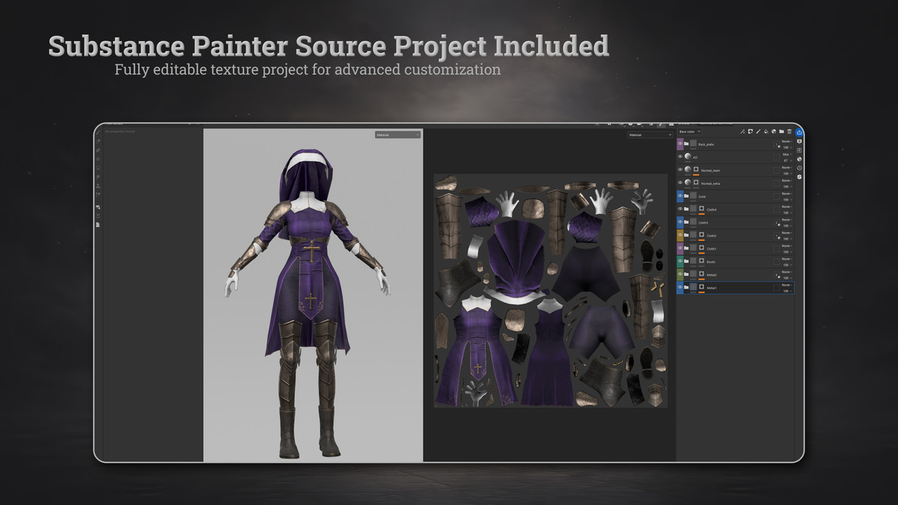Image resolution: width=898 pixels, height=505 pixels.
Task: Select the Metal1 mask thumbnail
Action: [701, 287]
